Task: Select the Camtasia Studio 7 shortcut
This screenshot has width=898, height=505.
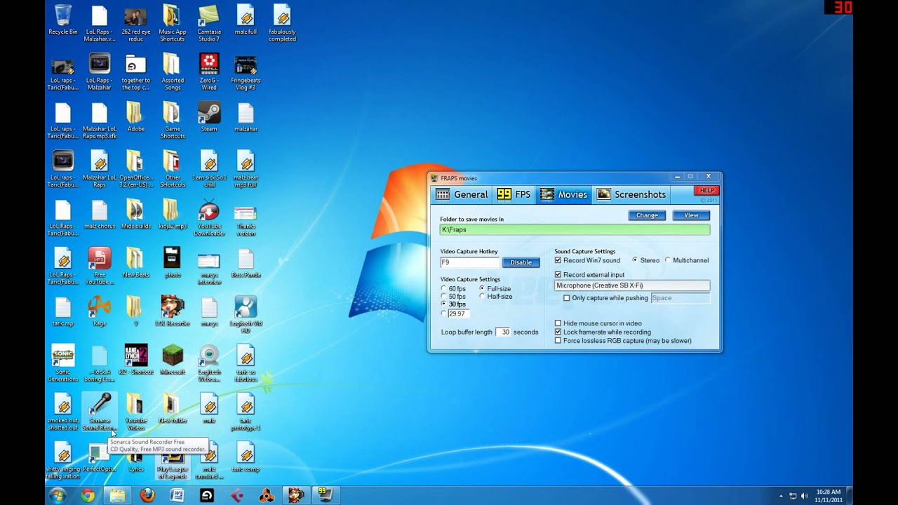Action: tap(209, 22)
